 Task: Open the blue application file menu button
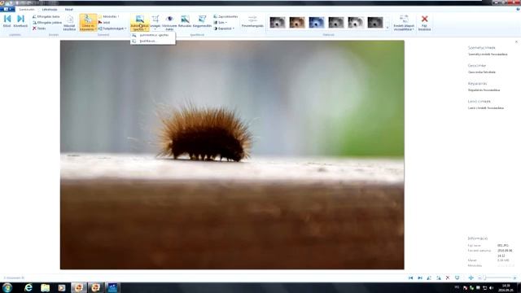click(x=7, y=9)
